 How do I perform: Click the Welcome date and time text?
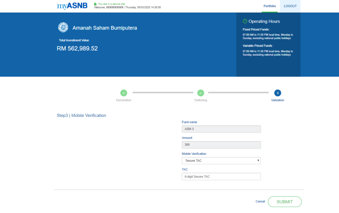[x=127, y=7]
